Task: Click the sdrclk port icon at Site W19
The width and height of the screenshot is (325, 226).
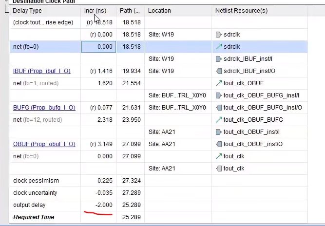Action: pos(218,35)
